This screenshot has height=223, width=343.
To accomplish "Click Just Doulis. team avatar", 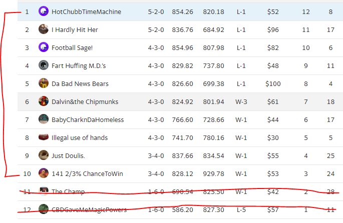I will click(x=44, y=155).
